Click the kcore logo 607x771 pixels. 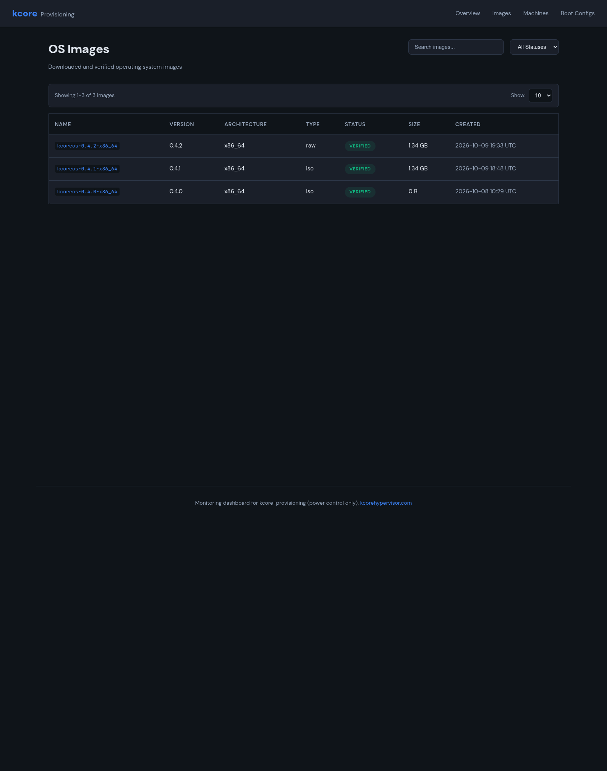pos(25,13)
